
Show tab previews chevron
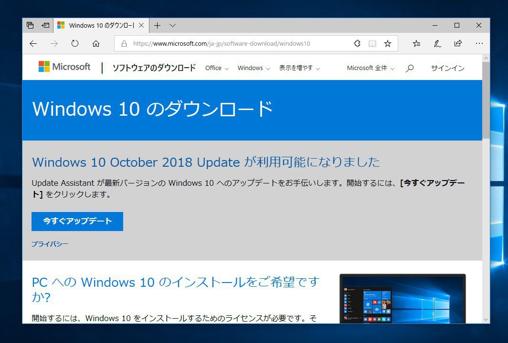tap(173, 25)
